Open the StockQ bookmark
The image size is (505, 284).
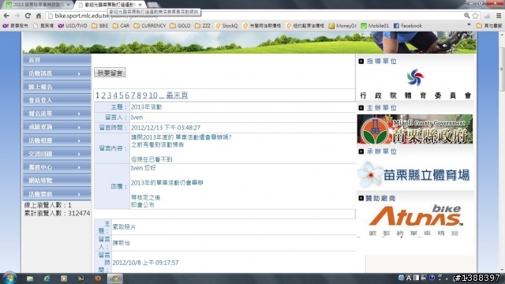[x=226, y=26]
